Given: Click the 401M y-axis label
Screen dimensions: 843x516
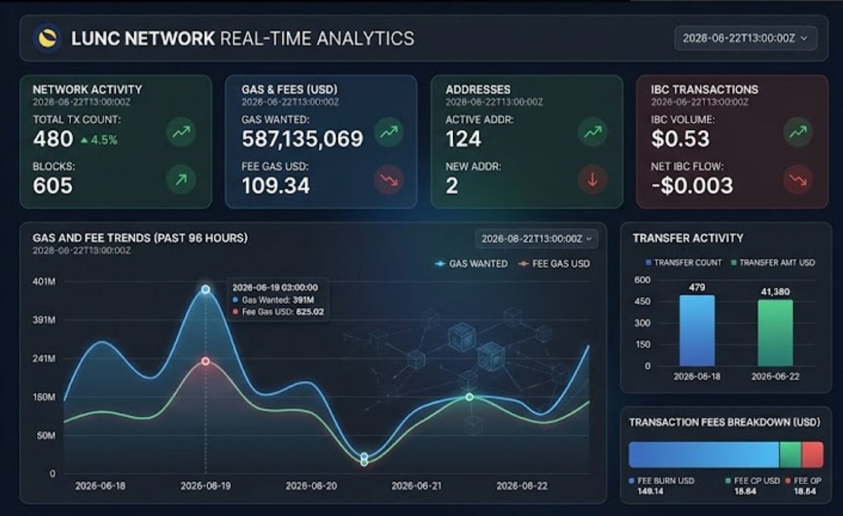Looking at the screenshot, I should click(x=44, y=282).
